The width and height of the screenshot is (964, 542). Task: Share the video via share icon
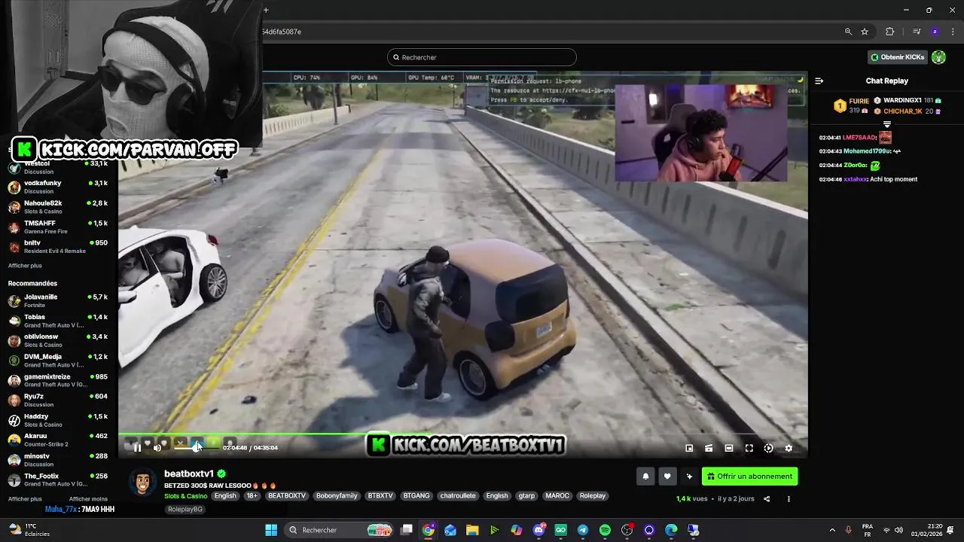767,499
